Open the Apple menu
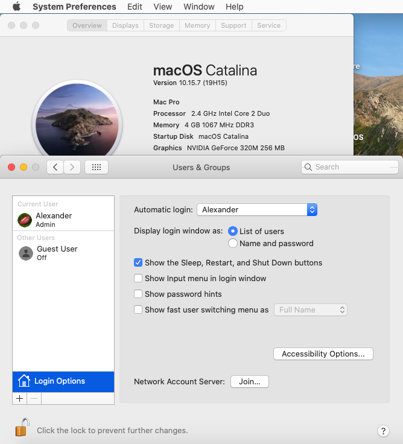Screen dimensions: 403x444 tap(17, 7)
